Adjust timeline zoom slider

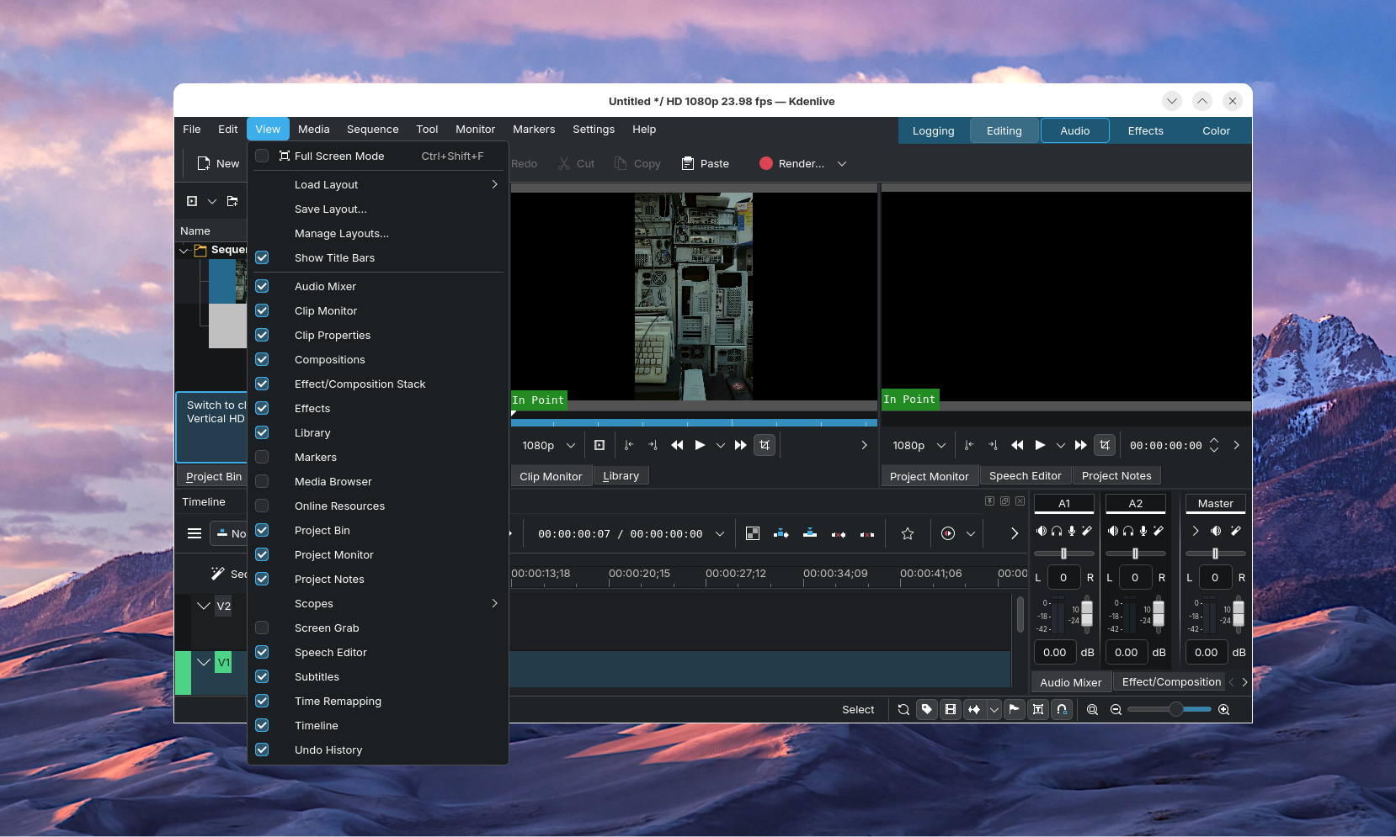(1170, 709)
